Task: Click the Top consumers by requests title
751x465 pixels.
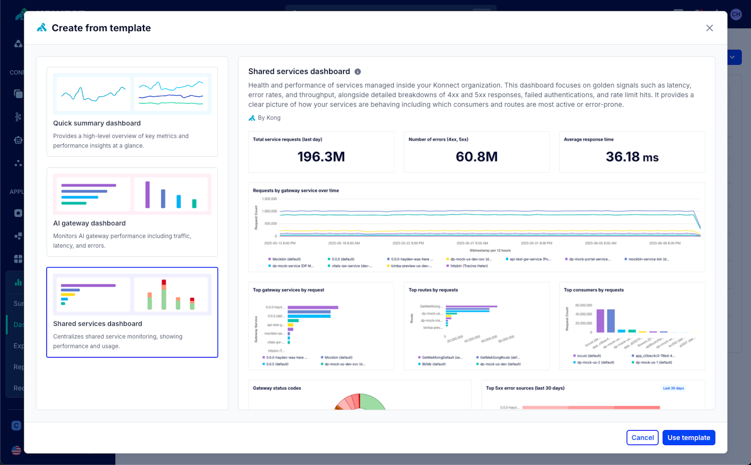Action: (593, 290)
